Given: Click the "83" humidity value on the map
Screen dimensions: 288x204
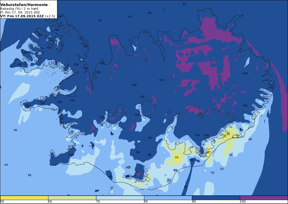Looking at the screenshot, I should [169, 180].
